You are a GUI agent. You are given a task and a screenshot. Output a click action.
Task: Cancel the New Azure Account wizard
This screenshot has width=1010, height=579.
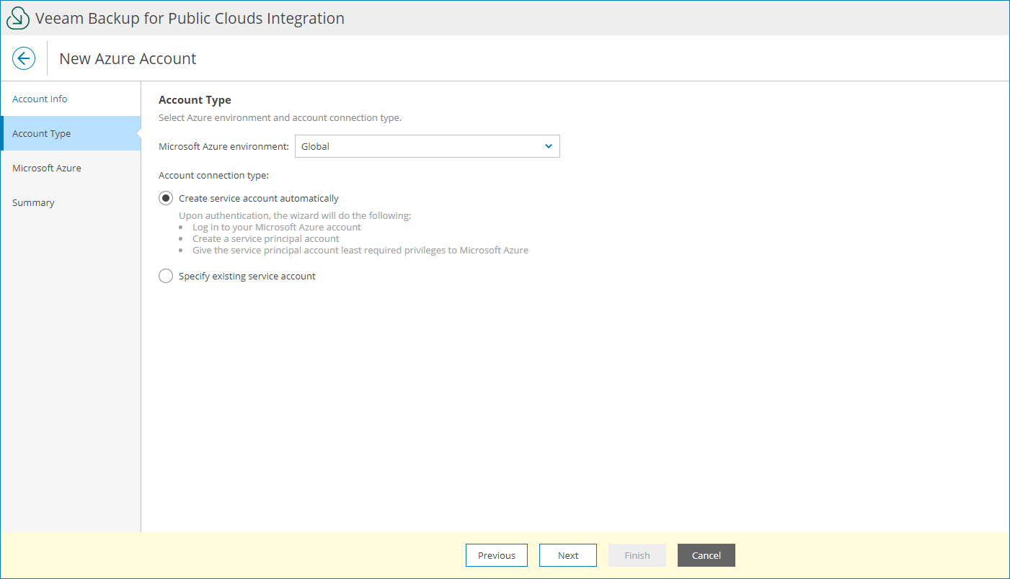706,555
